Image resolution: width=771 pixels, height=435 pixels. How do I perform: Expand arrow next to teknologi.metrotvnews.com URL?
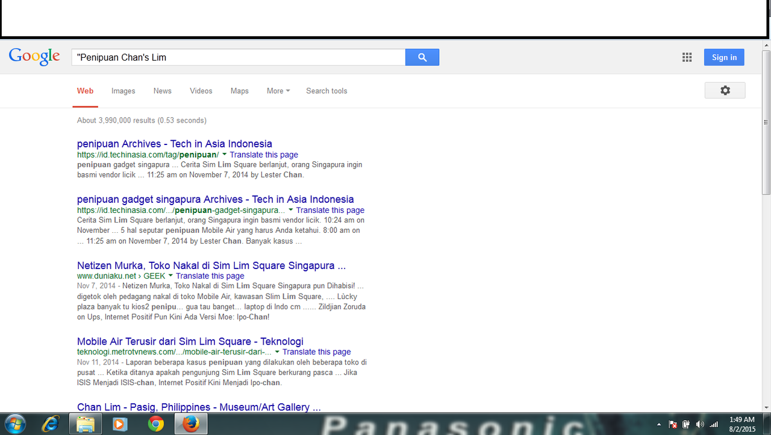tap(277, 352)
